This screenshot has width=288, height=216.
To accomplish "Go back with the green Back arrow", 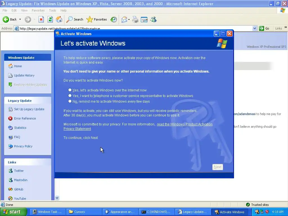I will (10, 19).
